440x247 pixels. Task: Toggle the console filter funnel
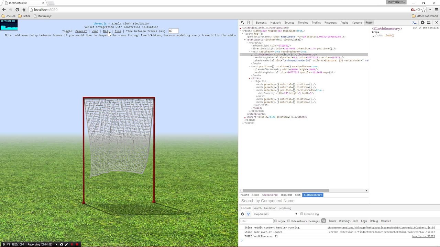(248, 214)
